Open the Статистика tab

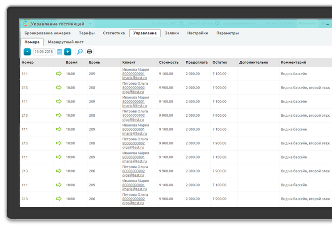click(114, 33)
